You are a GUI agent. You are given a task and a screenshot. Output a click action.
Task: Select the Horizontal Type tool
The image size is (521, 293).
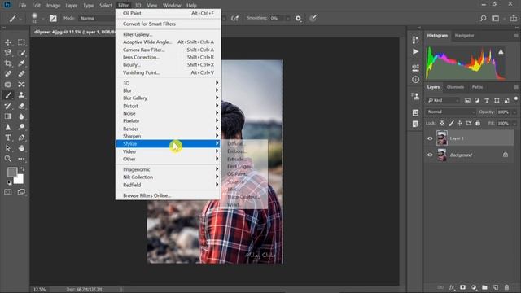click(x=8, y=138)
